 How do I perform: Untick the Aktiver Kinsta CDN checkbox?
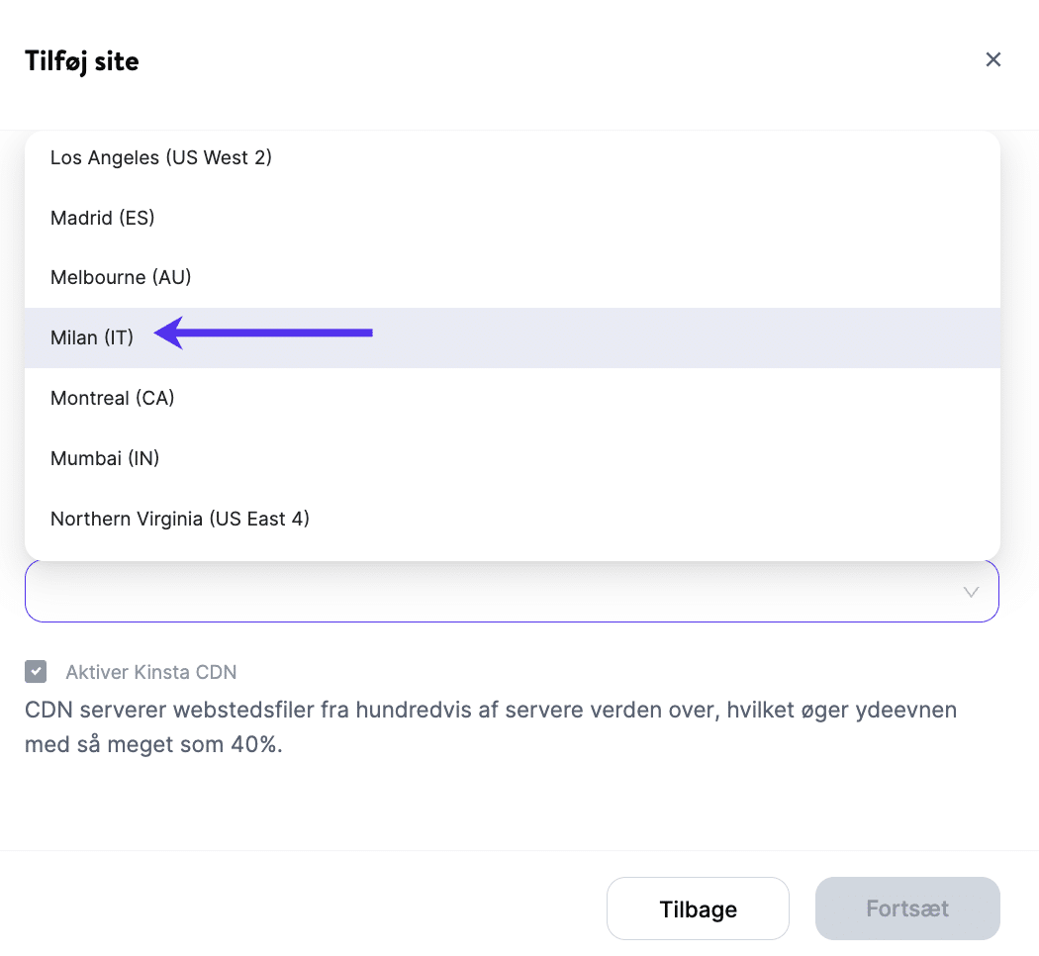36,672
